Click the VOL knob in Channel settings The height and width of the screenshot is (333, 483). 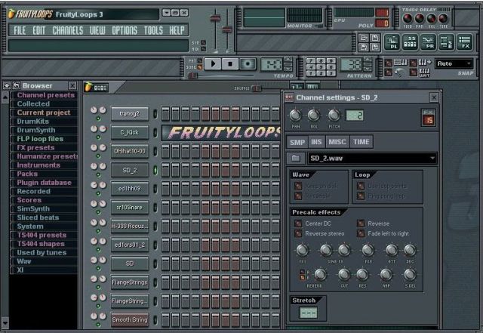(x=314, y=116)
